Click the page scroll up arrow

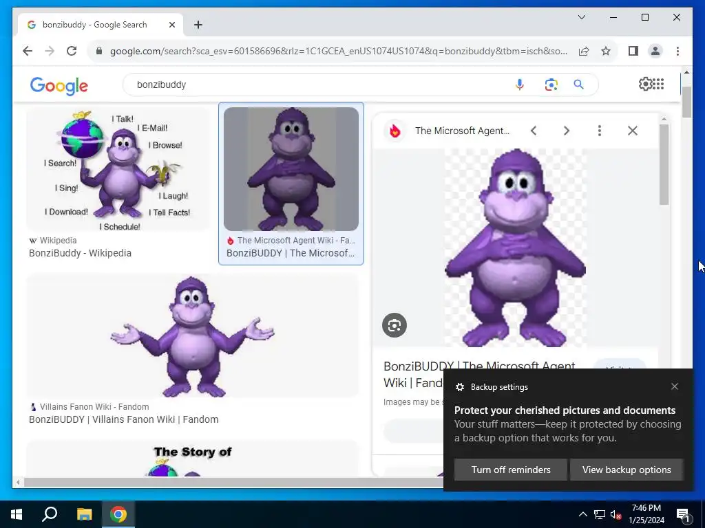(x=686, y=71)
